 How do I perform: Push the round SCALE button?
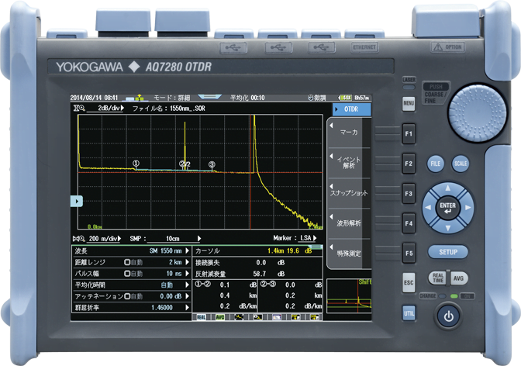(461, 164)
